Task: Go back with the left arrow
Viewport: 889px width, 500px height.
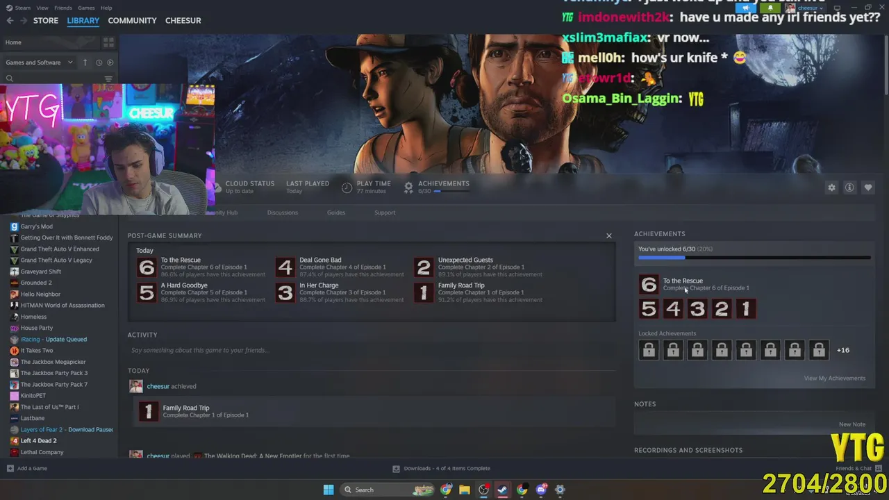Action: click(x=10, y=21)
